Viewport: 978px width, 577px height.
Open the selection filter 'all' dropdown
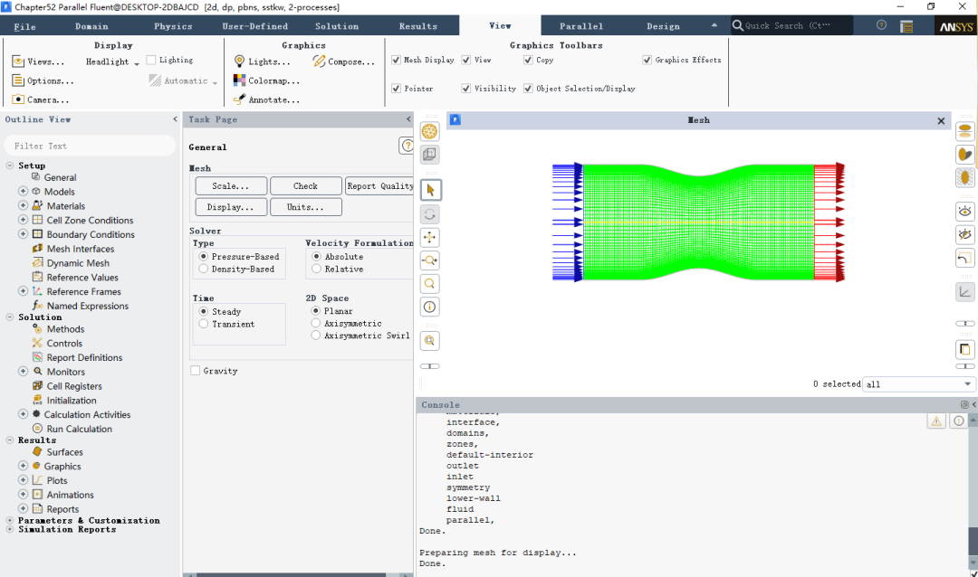919,384
